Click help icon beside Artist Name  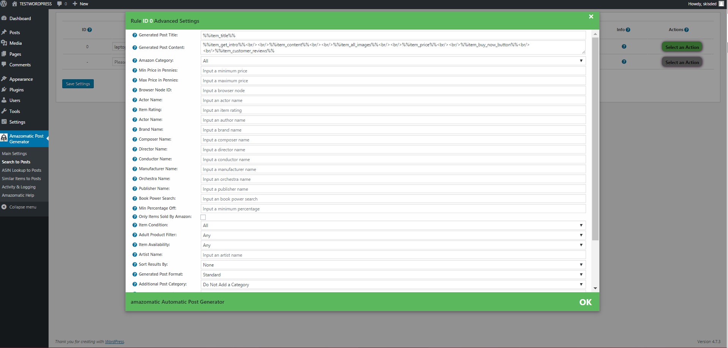pos(134,255)
